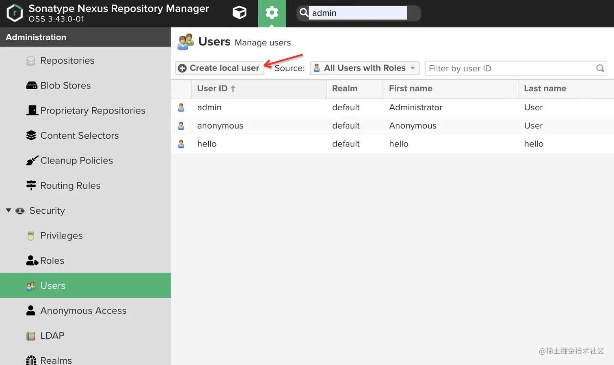Click the hello row user icon
Viewport: 614px width, 365px height.
pyautogui.click(x=181, y=144)
